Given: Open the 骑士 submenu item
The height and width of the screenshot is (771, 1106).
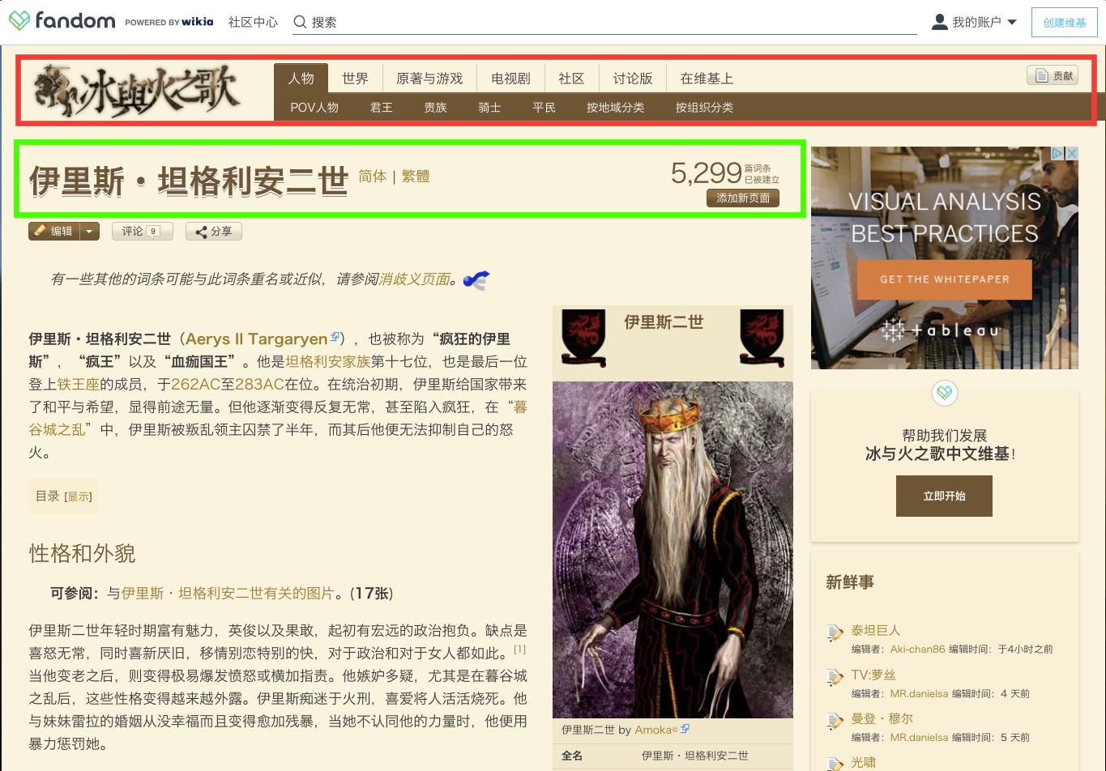Looking at the screenshot, I should coord(489,107).
